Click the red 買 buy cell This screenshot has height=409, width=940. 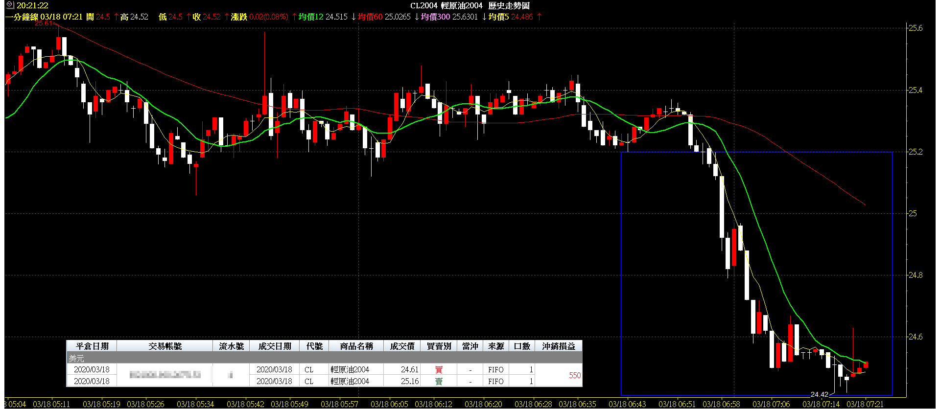point(439,369)
